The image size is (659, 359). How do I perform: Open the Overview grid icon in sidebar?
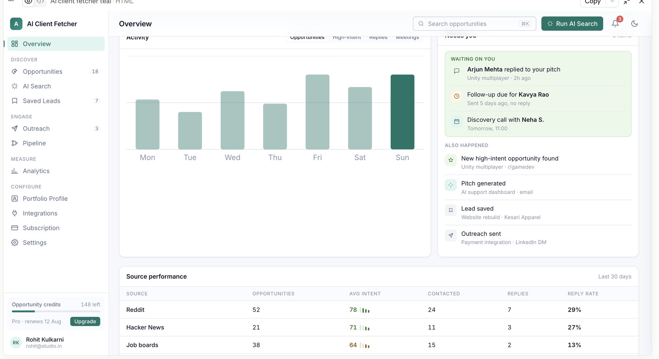tap(15, 44)
